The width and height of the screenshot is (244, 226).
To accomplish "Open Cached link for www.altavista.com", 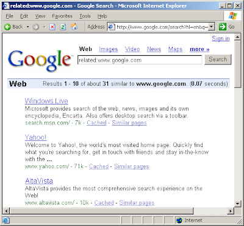I will click(x=104, y=203).
